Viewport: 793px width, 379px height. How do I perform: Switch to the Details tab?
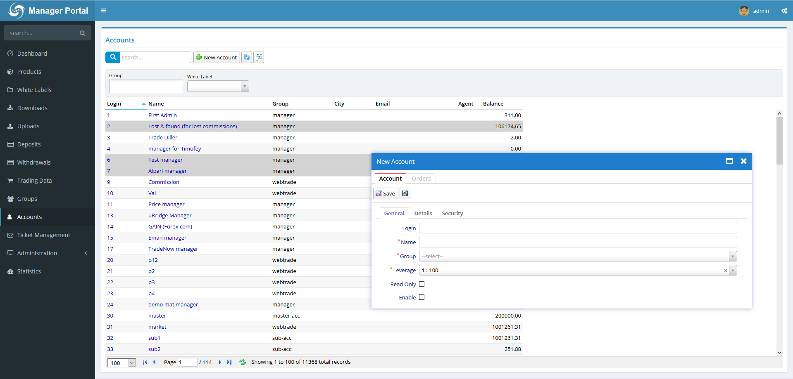tap(423, 213)
